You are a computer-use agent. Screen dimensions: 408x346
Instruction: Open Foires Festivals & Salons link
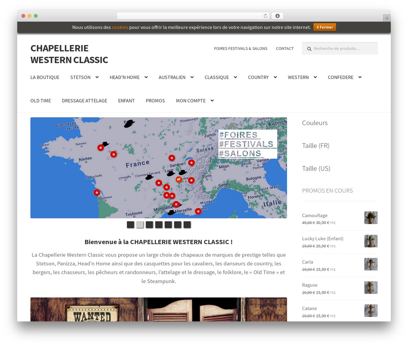[241, 49]
